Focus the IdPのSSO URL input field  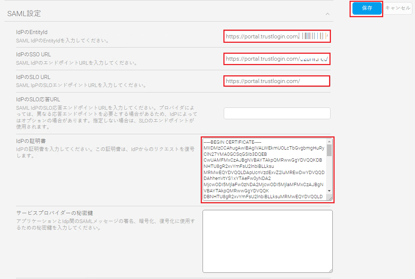tap(277, 59)
